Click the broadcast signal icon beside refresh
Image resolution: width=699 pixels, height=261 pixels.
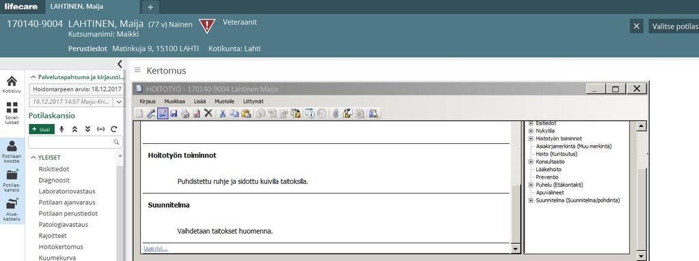click(100, 129)
